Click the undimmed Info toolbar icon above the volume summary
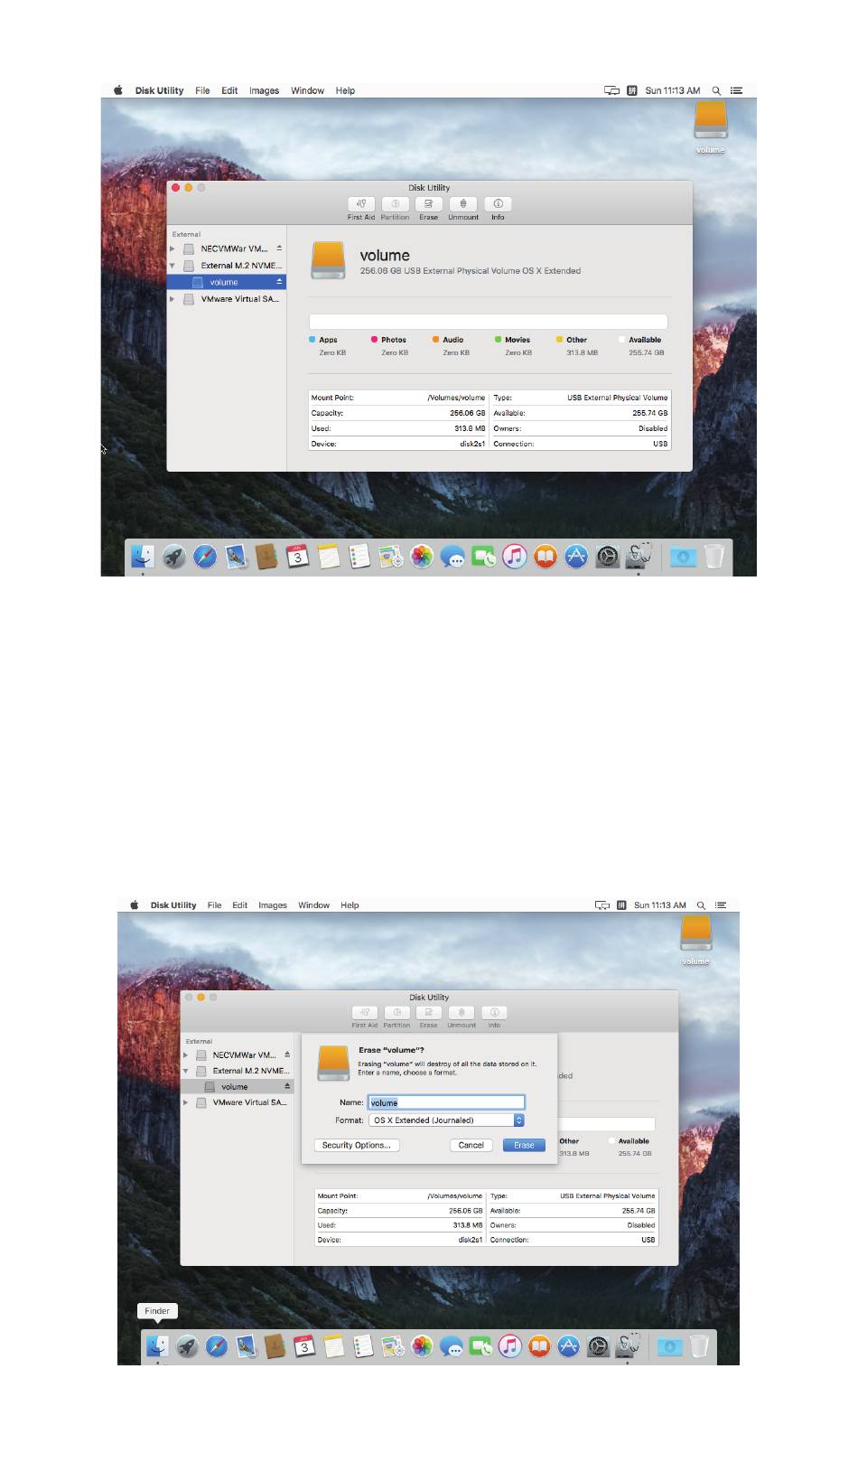Image resolution: width=858 pixels, height=1481 pixels. click(498, 204)
